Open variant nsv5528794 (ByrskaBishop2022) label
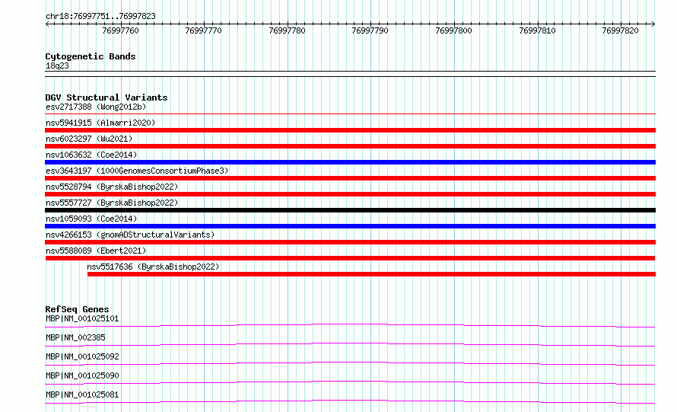Screen dimensions: 677x412 112,187
